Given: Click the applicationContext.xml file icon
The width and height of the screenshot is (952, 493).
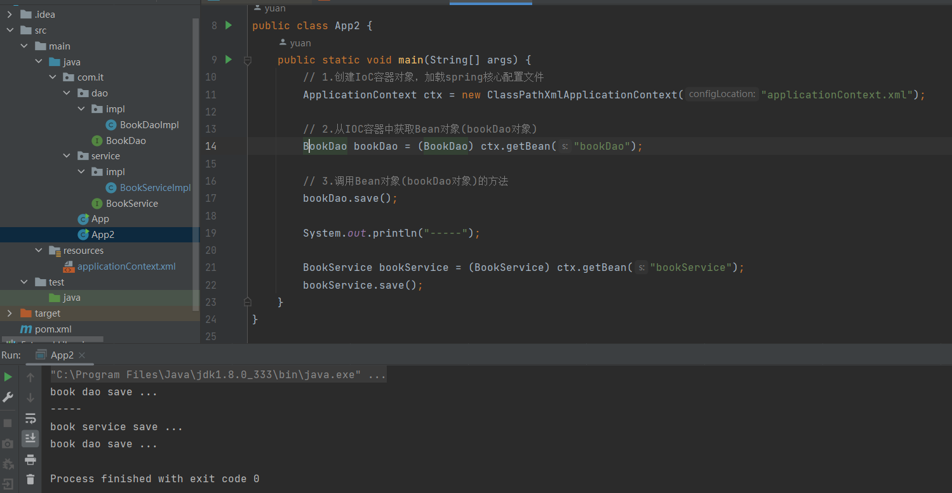Looking at the screenshot, I should point(69,266).
